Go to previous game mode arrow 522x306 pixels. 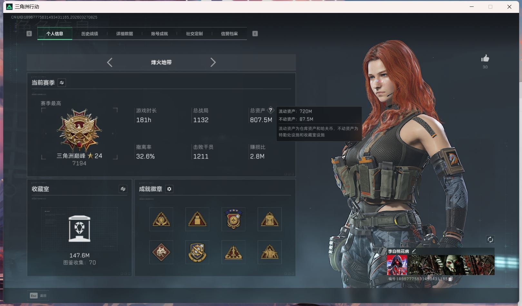coord(110,62)
